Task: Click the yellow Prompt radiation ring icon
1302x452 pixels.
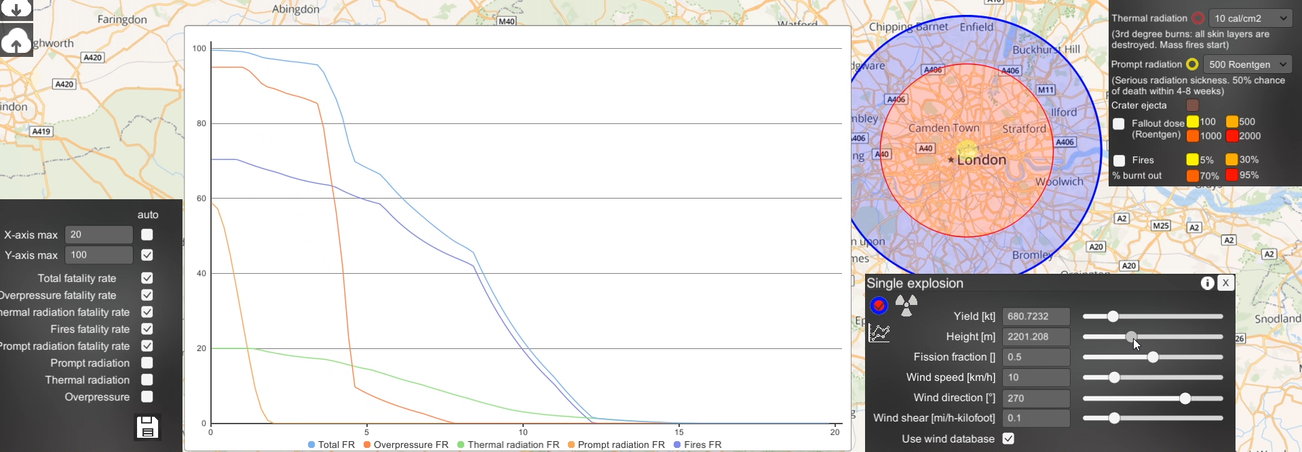Action: click(x=1192, y=64)
